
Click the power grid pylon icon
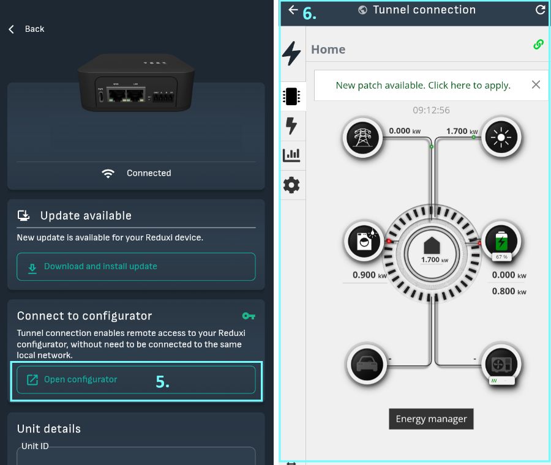[362, 137]
